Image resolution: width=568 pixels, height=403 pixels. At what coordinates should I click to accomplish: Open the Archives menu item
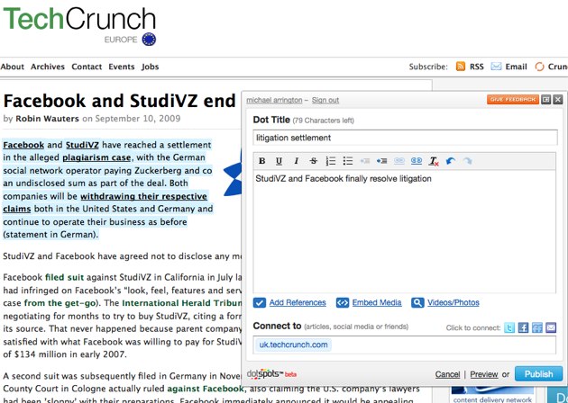pos(48,67)
